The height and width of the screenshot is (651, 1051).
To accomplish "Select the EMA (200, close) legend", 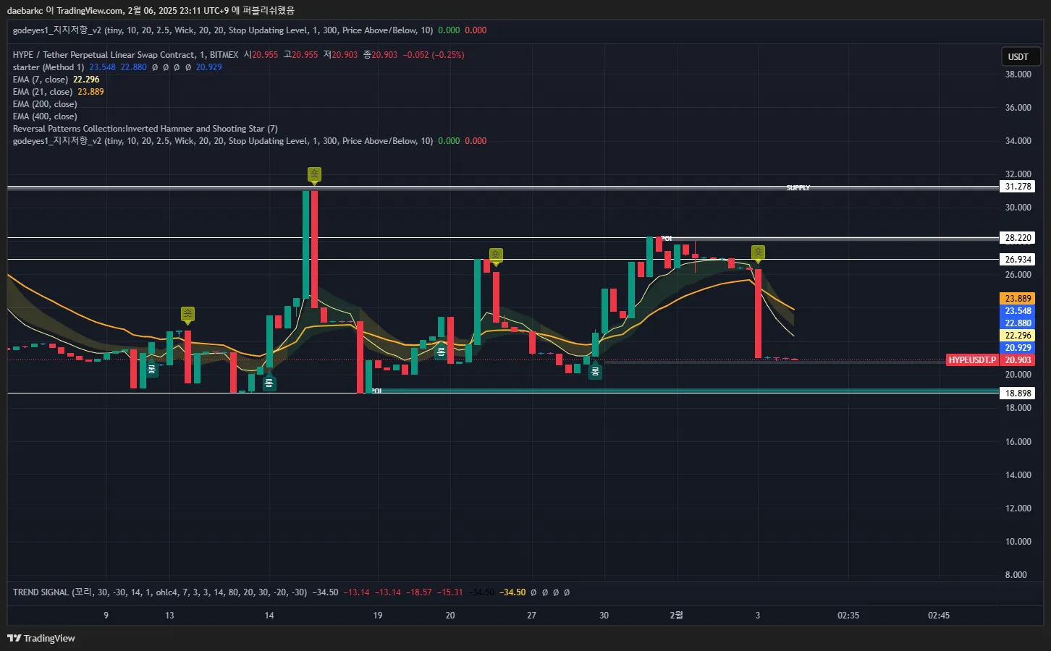I will click(x=45, y=104).
